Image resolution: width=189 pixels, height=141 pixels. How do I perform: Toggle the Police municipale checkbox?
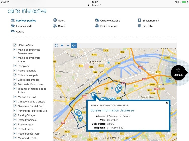(x=15, y=75)
